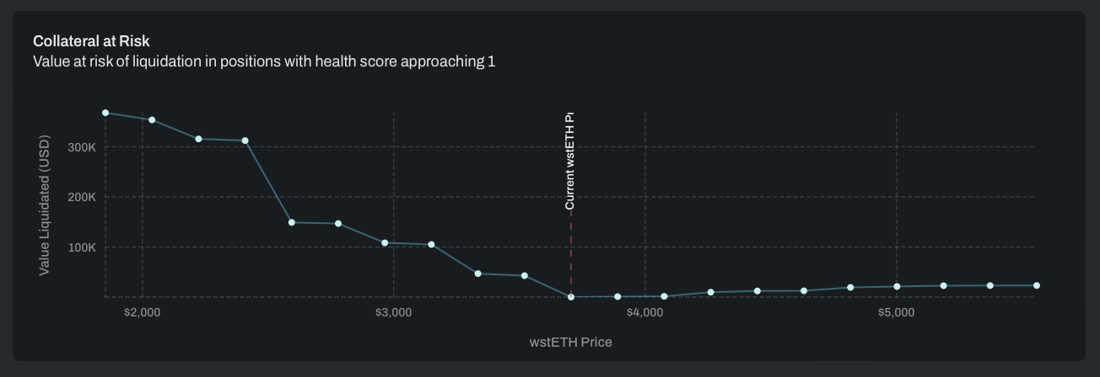Select the data point on the current price line
The image size is (1100, 377).
571,297
